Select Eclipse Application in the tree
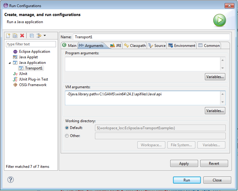This screenshot has width=238, height=191. coord(34,52)
